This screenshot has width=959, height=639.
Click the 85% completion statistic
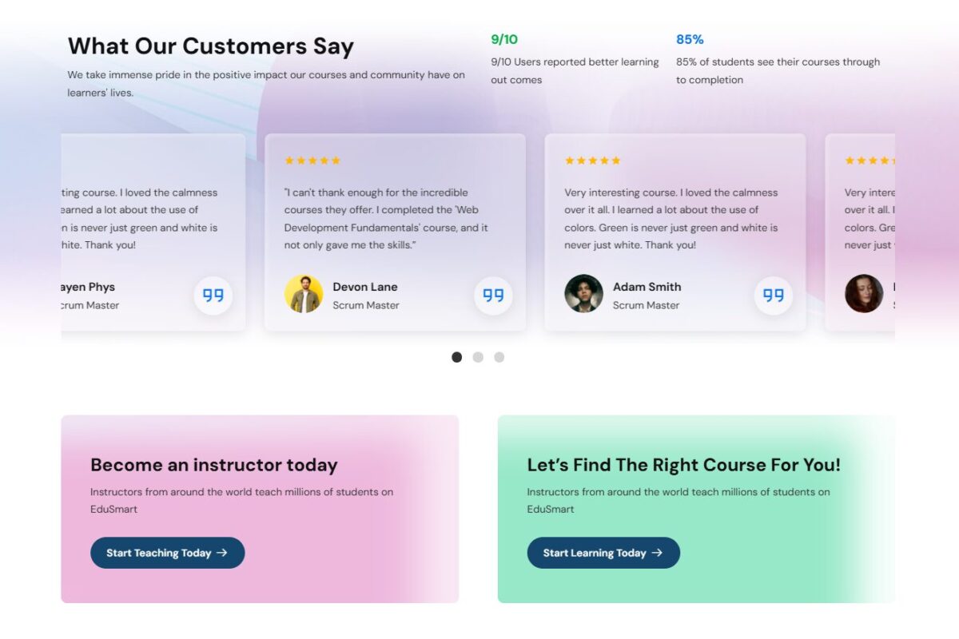click(x=690, y=39)
